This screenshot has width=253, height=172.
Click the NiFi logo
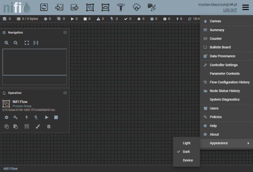[x=17, y=8]
